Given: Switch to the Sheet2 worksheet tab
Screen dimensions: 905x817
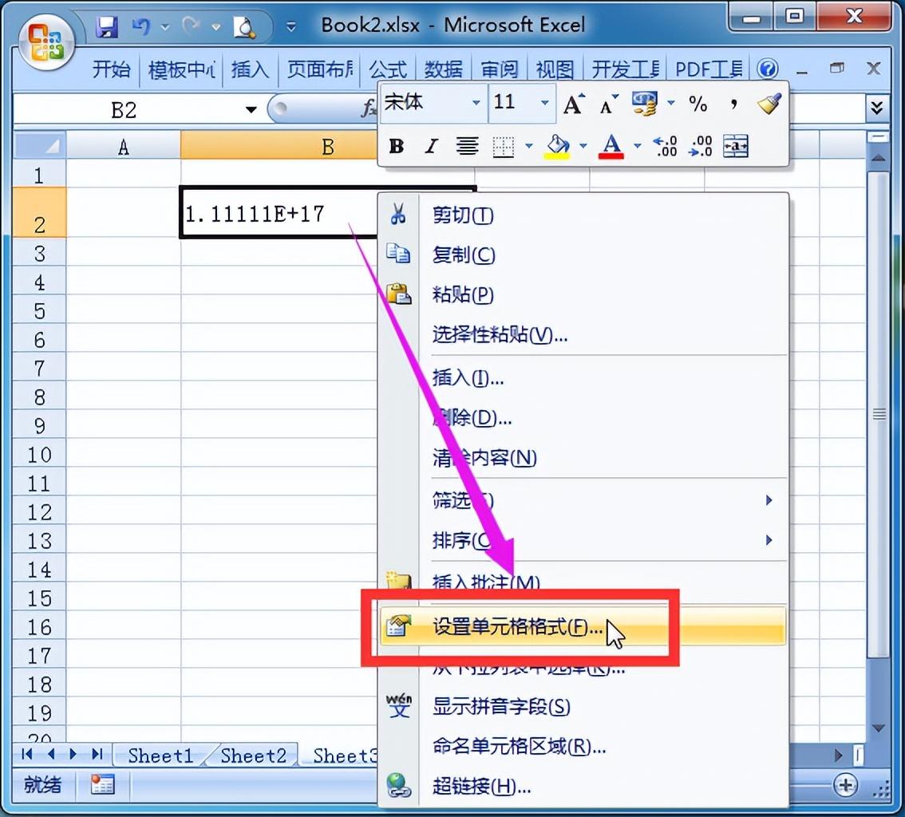Looking at the screenshot, I should [x=253, y=756].
